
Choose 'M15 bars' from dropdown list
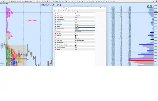pos(85,29)
